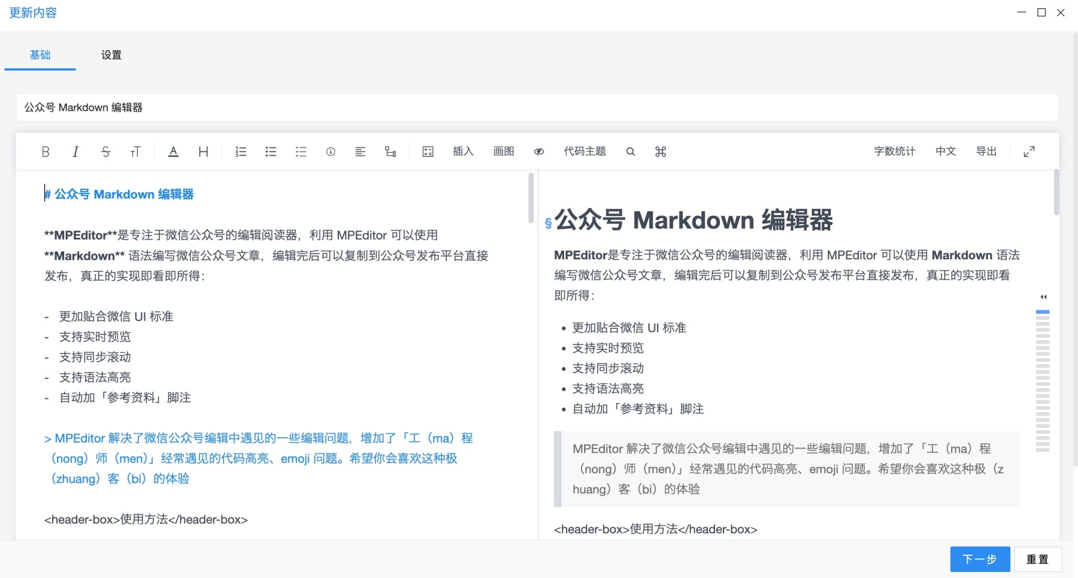Click '- 支持语法高亮' line in the editor
This screenshot has width=1078, height=578.
pos(87,377)
